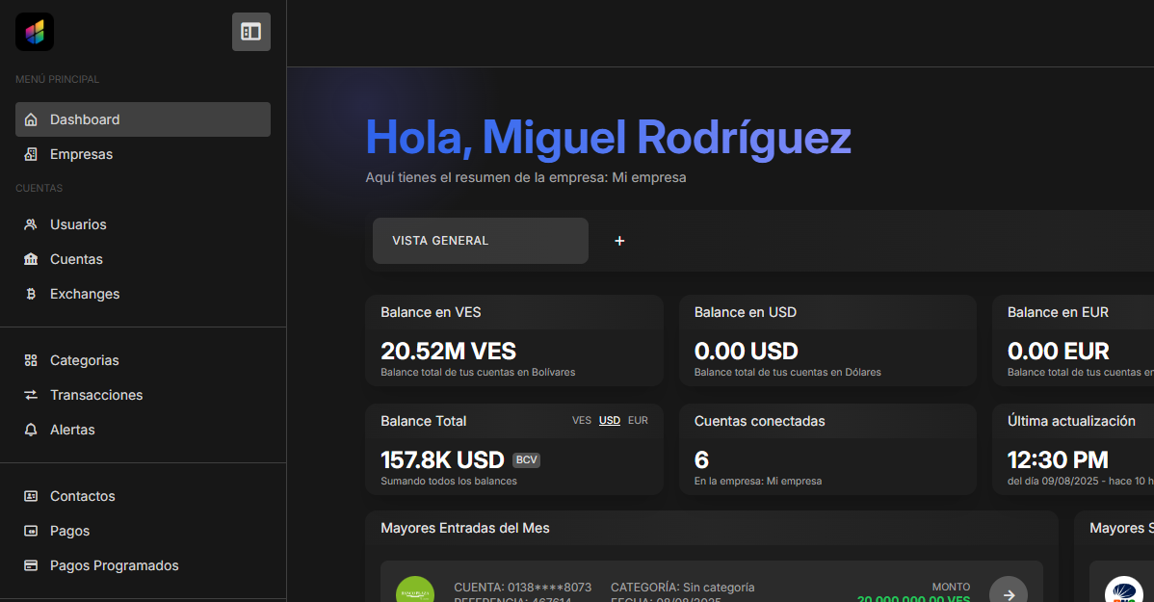Open Transacciones list
The width and height of the screenshot is (1154, 602).
click(143, 395)
